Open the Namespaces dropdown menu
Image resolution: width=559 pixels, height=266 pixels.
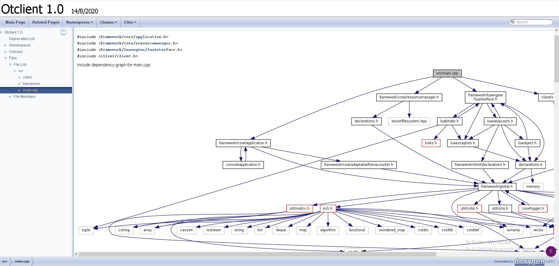click(x=79, y=22)
